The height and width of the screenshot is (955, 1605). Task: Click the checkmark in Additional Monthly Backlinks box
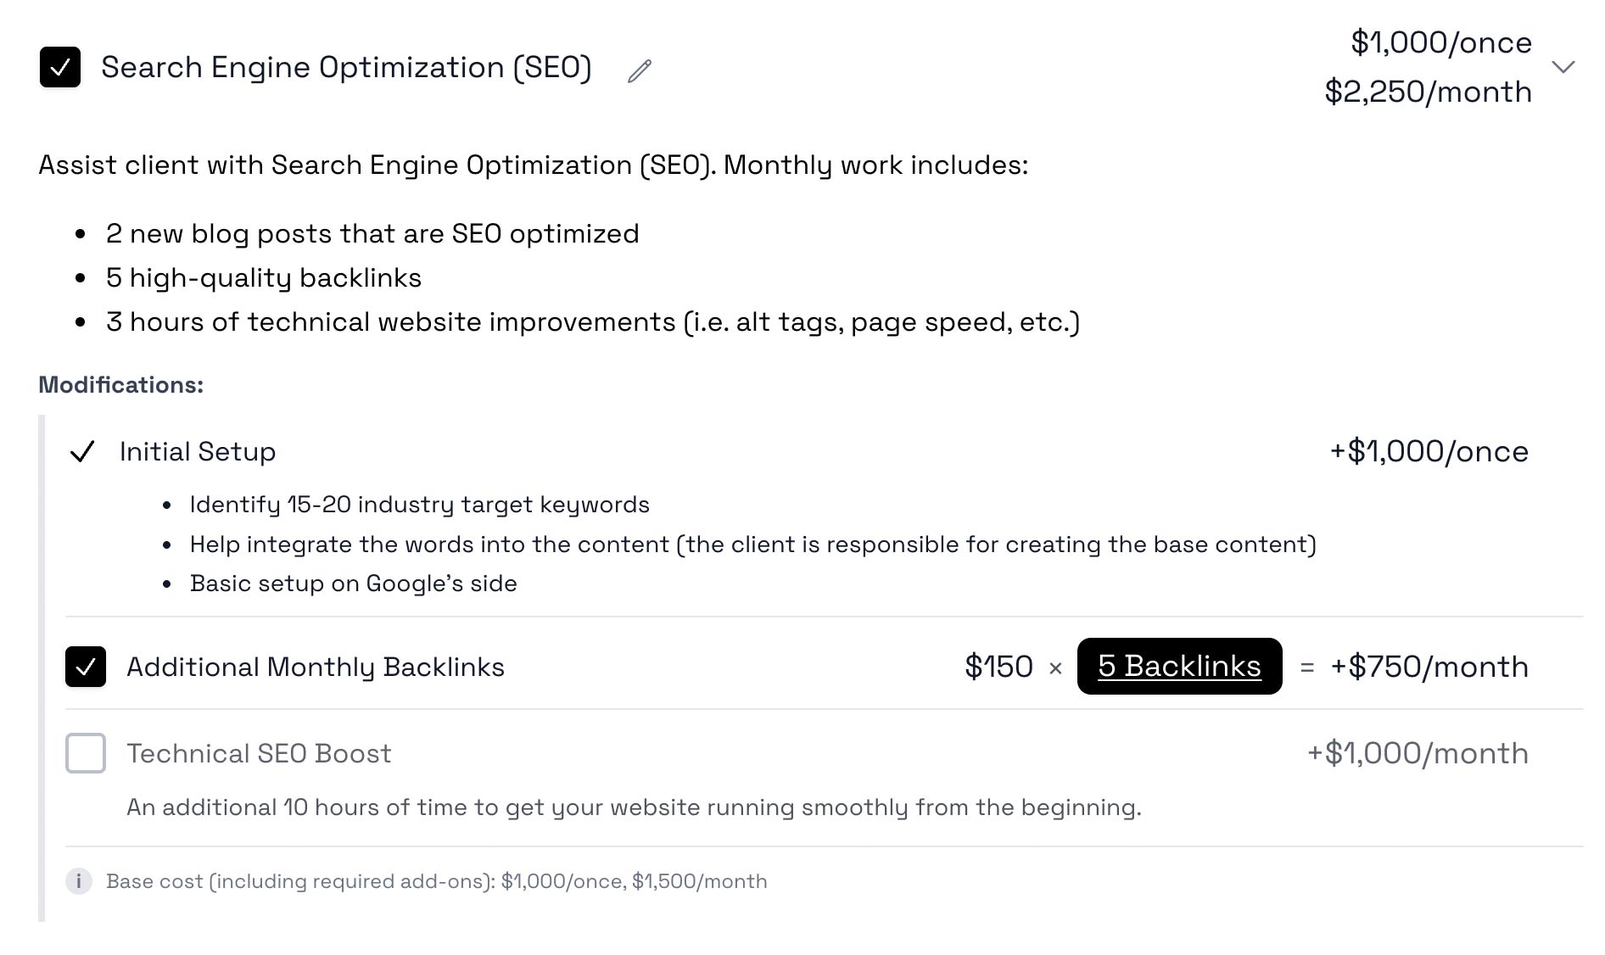(85, 667)
